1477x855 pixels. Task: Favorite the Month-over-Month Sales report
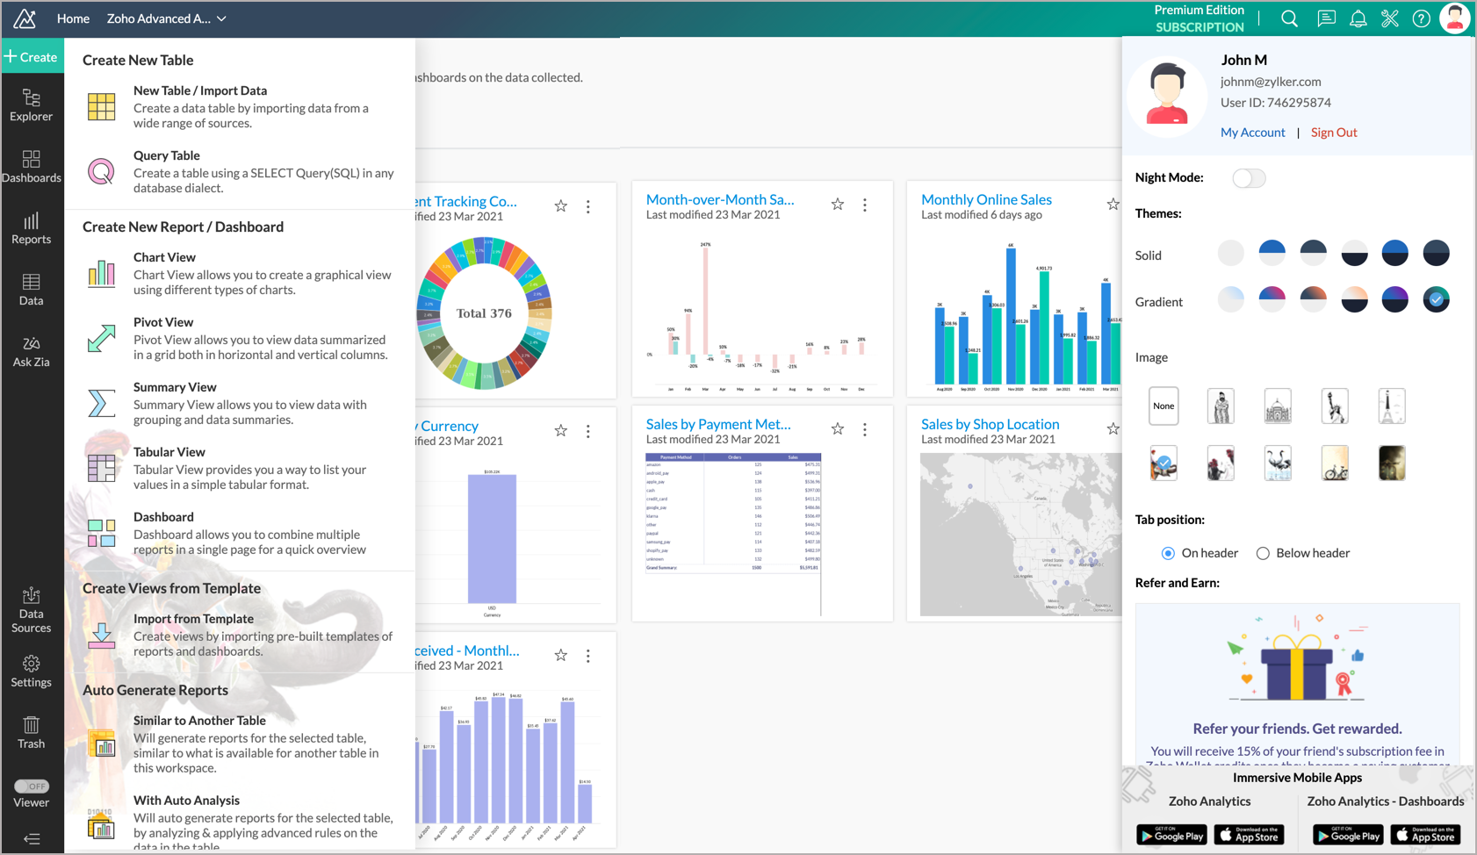coord(838,205)
